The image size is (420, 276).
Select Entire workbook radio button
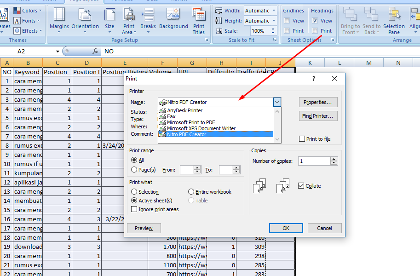[191, 192]
